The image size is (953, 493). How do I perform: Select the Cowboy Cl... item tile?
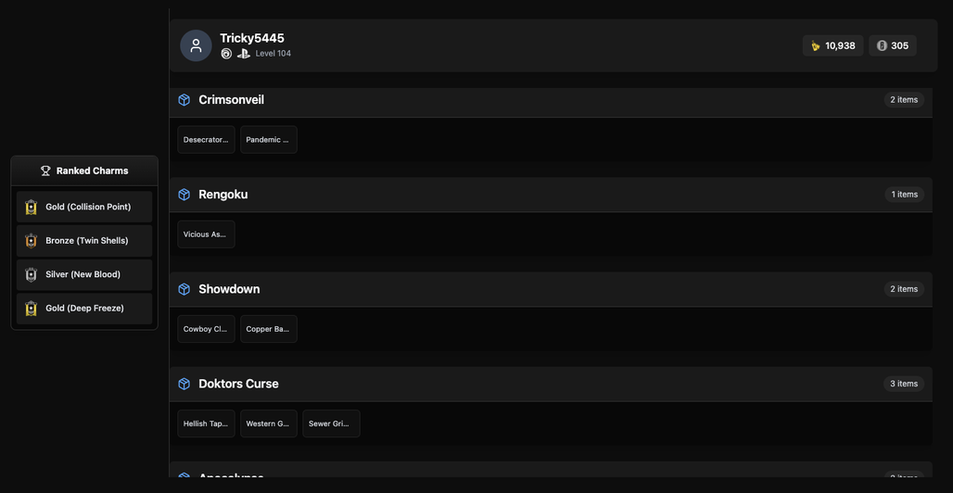pyautogui.click(x=206, y=329)
